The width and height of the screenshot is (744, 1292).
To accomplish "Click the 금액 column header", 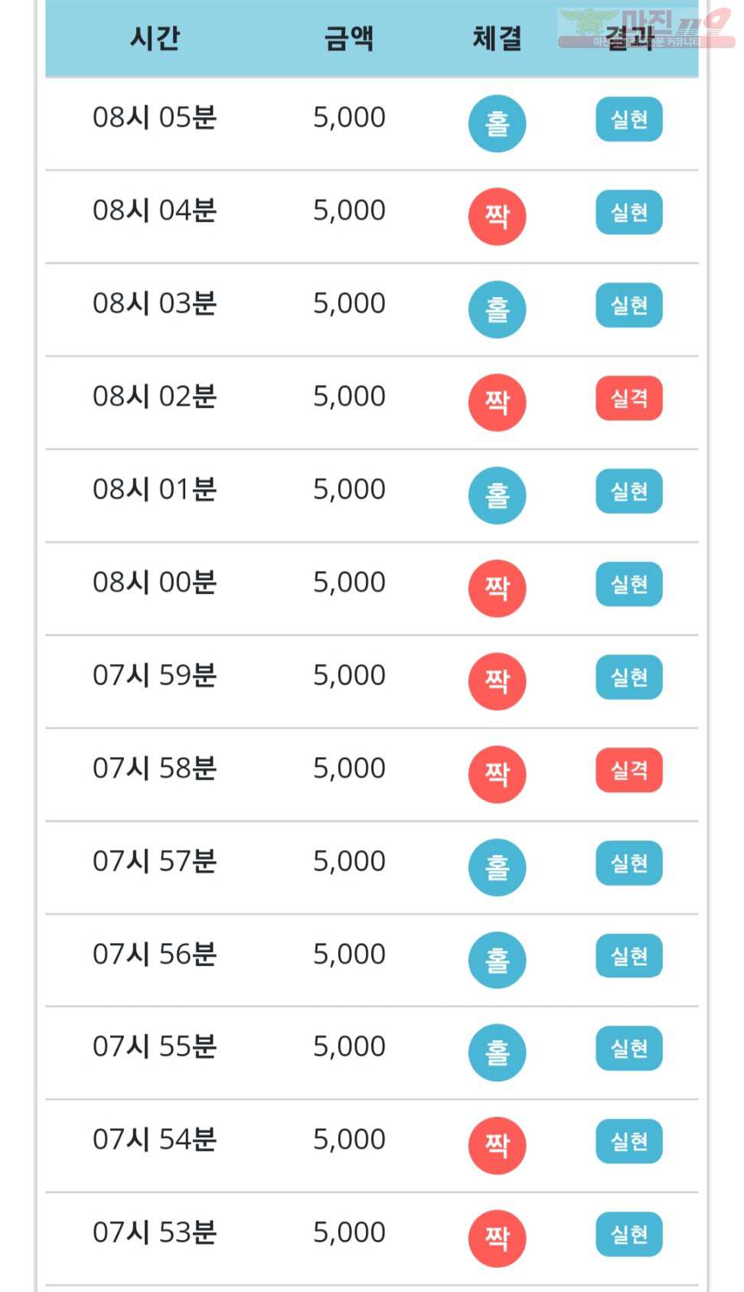I will point(349,38).
